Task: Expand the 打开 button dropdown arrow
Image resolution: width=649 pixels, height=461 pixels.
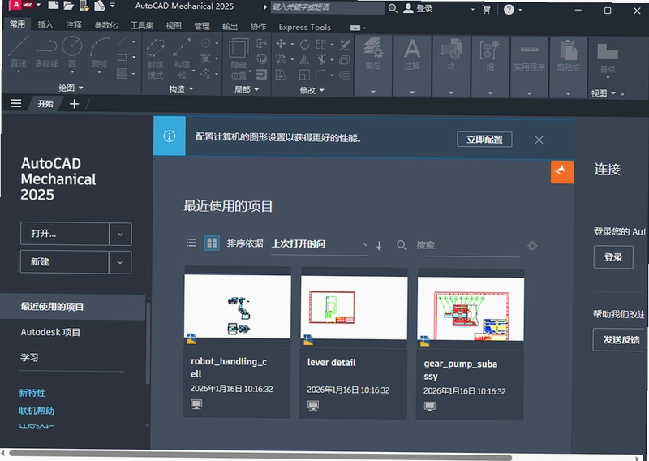Action: click(120, 234)
